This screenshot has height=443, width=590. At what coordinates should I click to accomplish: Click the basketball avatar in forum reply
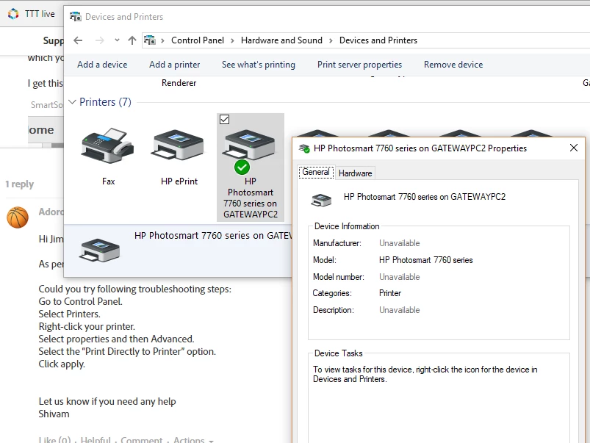pyautogui.click(x=18, y=217)
